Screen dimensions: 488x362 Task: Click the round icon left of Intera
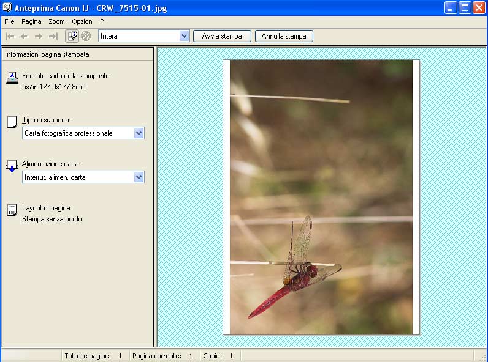click(86, 36)
